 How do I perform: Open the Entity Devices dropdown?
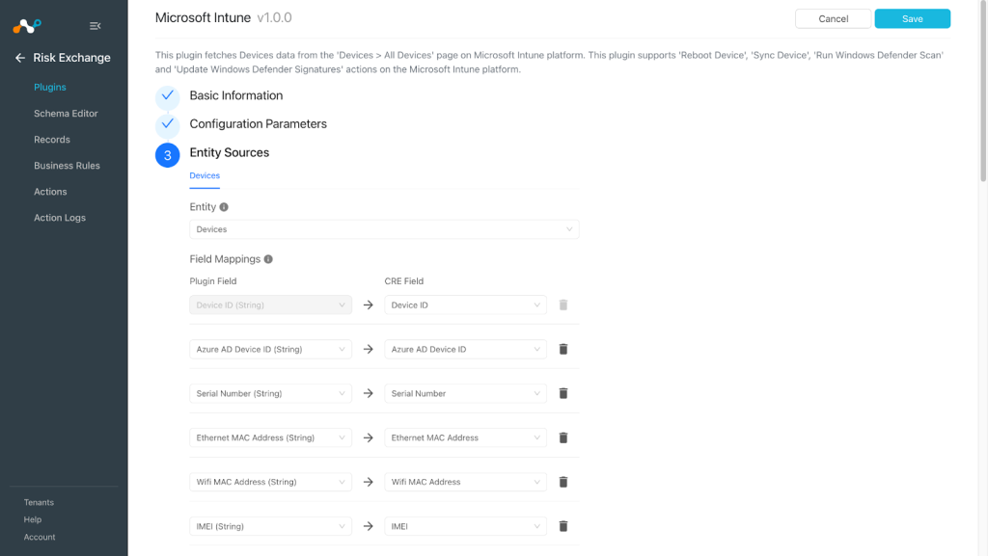384,229
